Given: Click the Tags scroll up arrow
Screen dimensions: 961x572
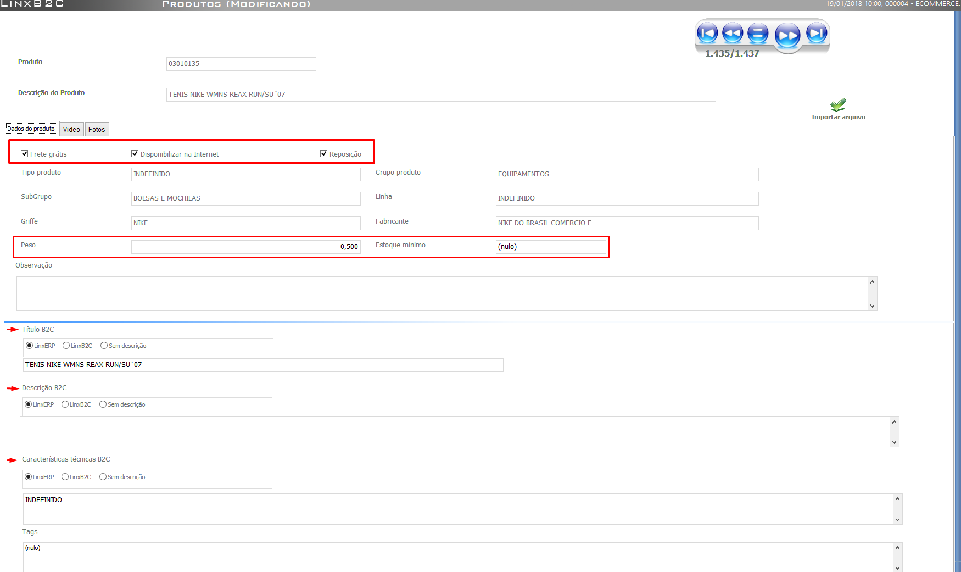Looking at the screenshot, I should point(897,548).
